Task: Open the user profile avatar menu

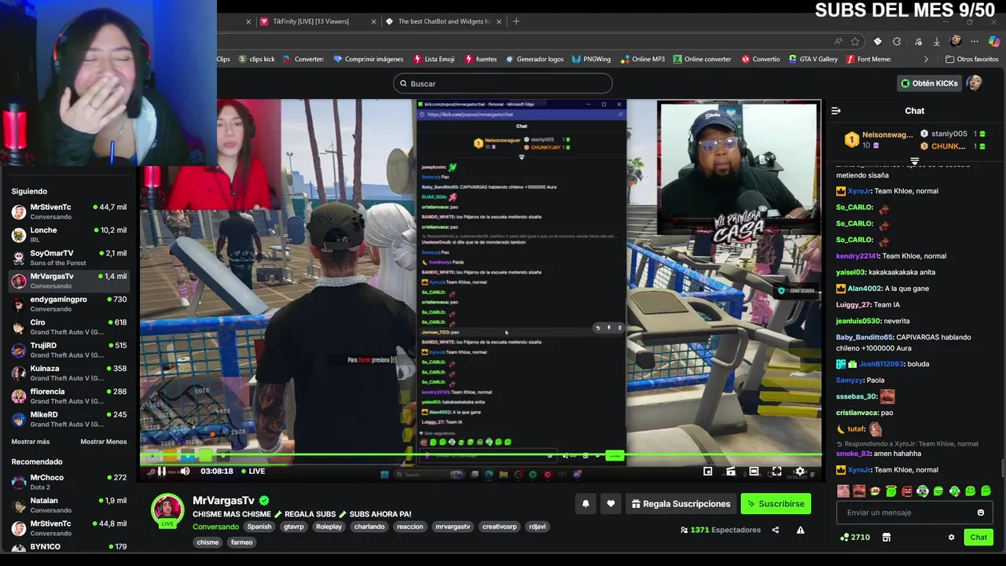Action: click(x=975, y=83)
